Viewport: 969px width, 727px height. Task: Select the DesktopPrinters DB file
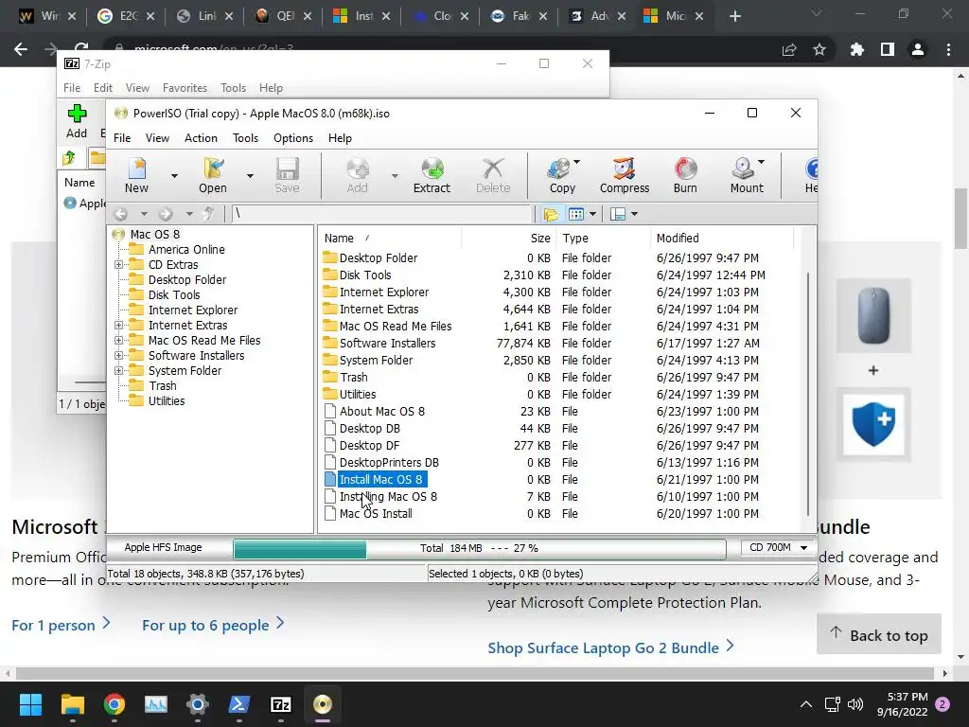pos(389,462)
